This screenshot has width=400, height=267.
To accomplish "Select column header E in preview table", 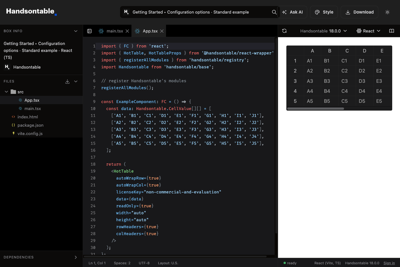I will coord(382,51).
